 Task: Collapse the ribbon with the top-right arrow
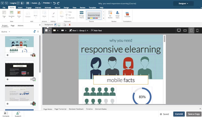tap(201, 8)
